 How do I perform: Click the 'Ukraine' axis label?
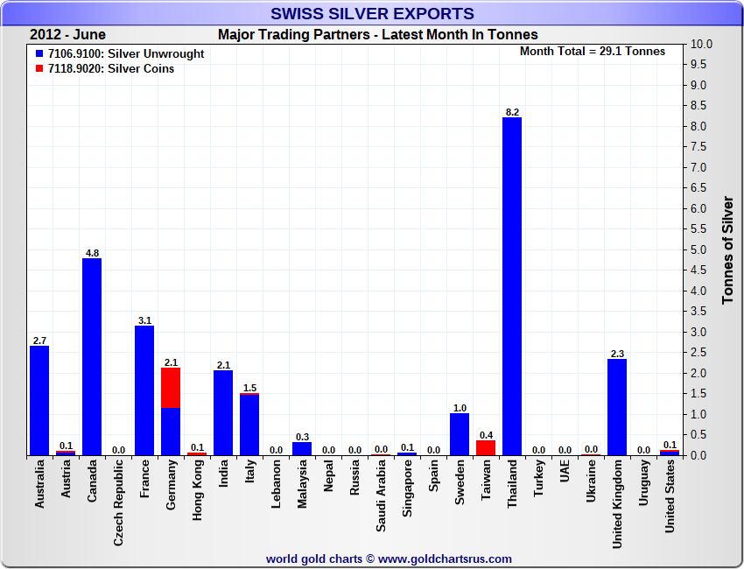click(x=591, y=481)
